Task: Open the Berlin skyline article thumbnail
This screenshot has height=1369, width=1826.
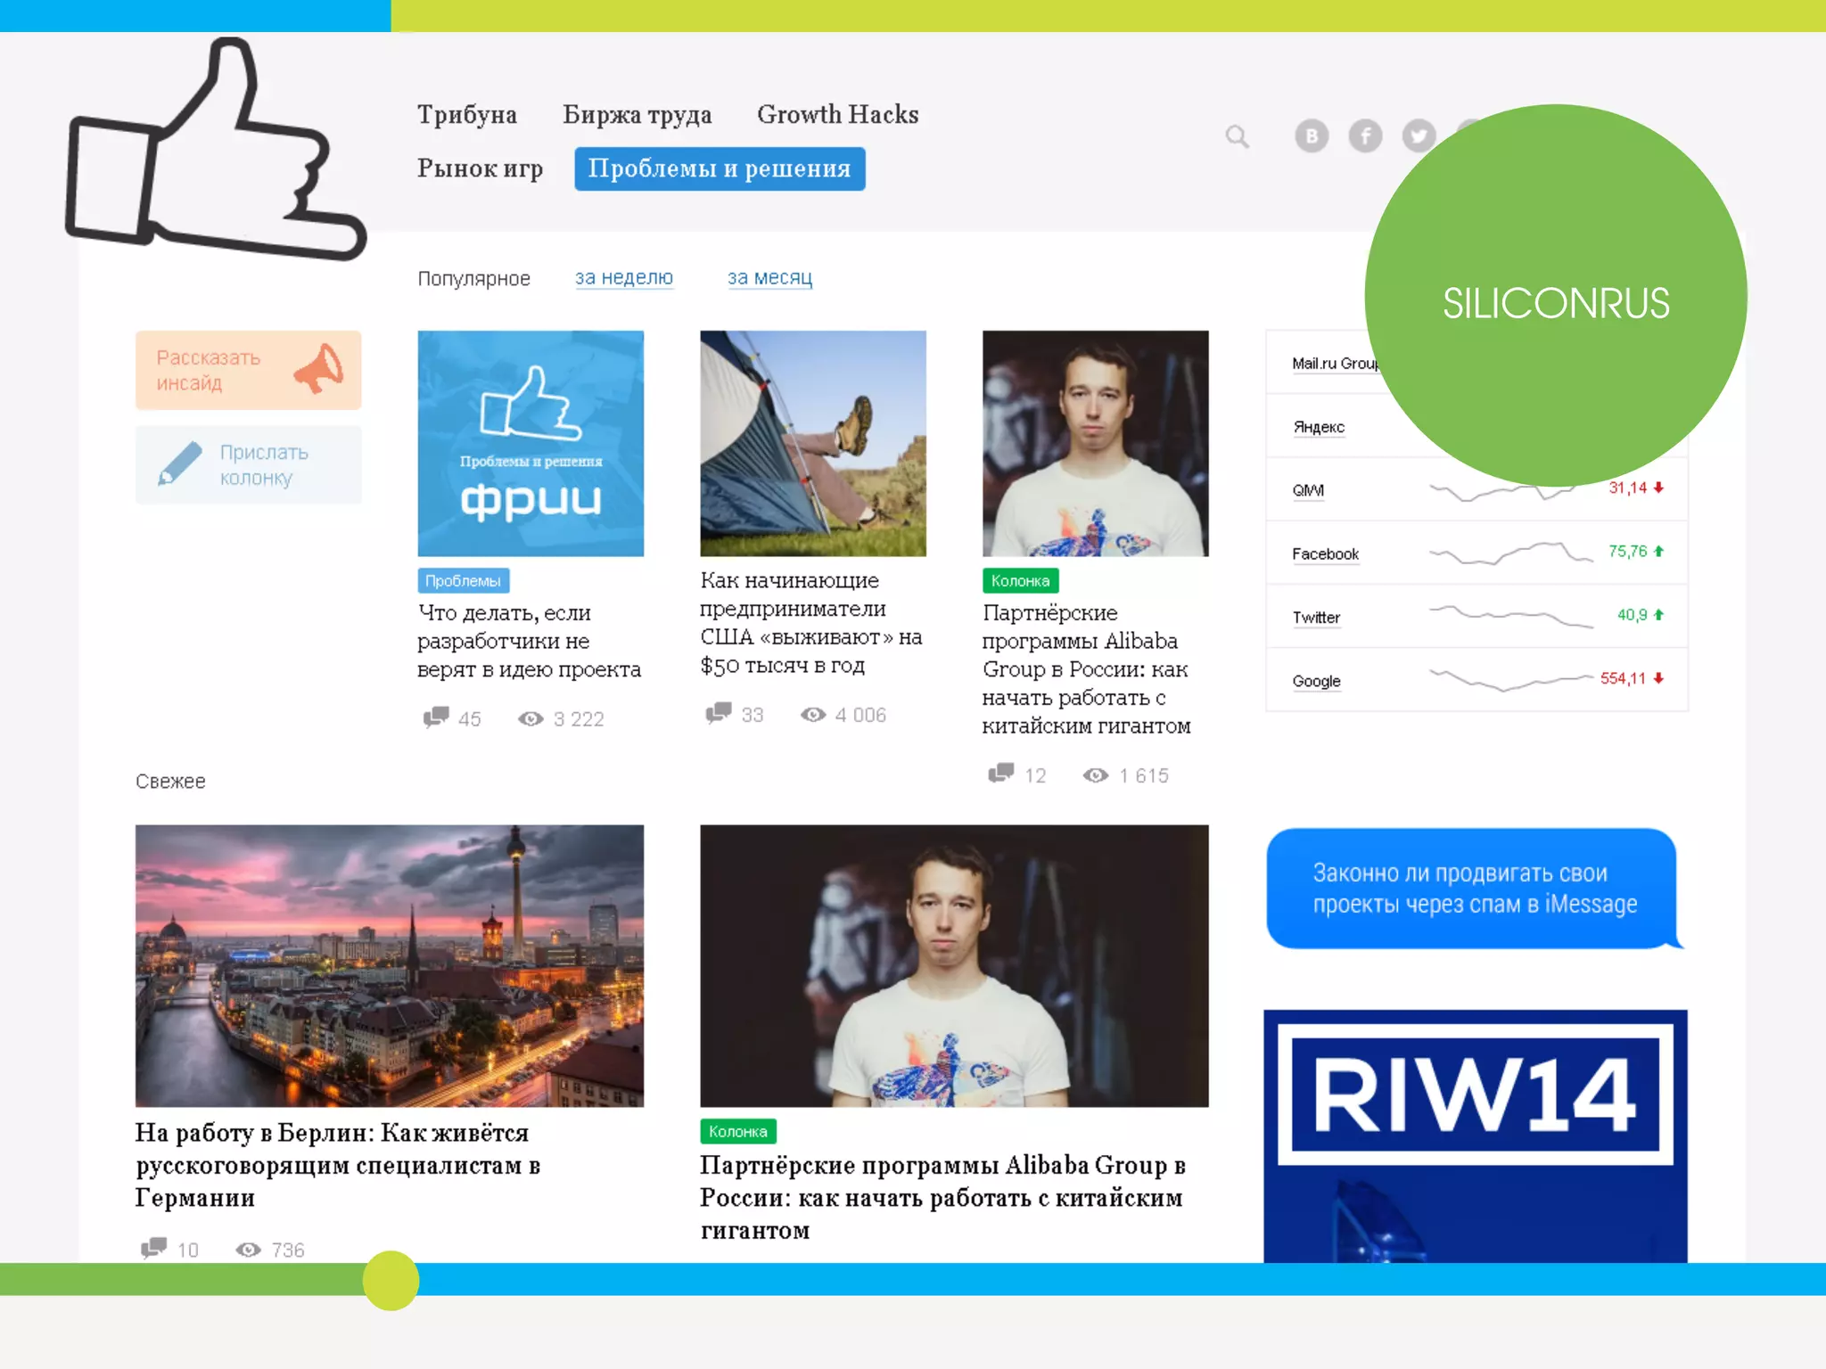Action: [389, 965]
